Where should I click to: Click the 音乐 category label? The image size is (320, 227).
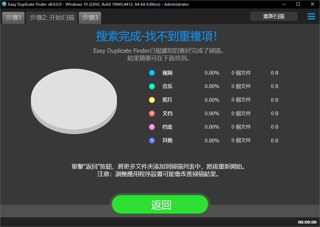[167, 86]
